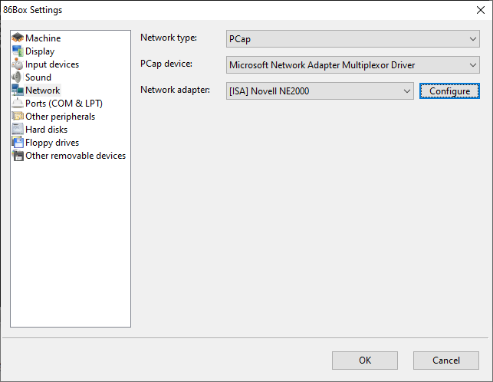493x382 pixels.
Task: Open Input devices via joystick icon
Action: click(x=18, y=64)
